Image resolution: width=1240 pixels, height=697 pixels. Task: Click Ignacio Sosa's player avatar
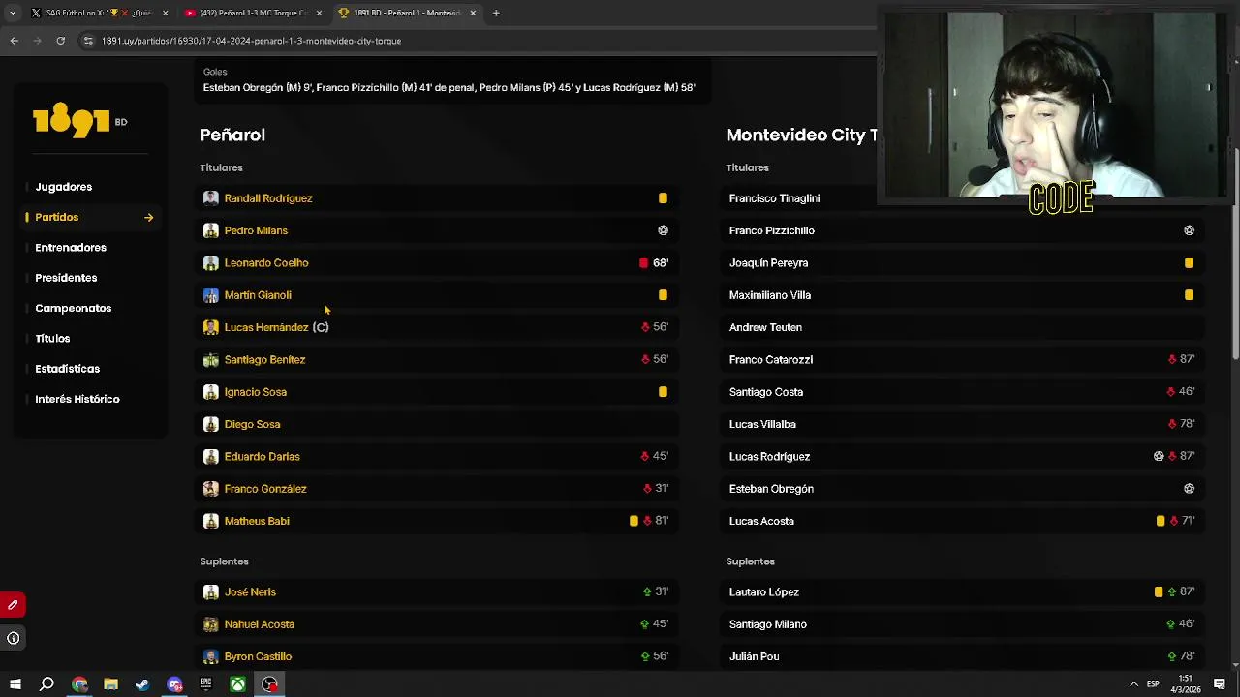210,392
